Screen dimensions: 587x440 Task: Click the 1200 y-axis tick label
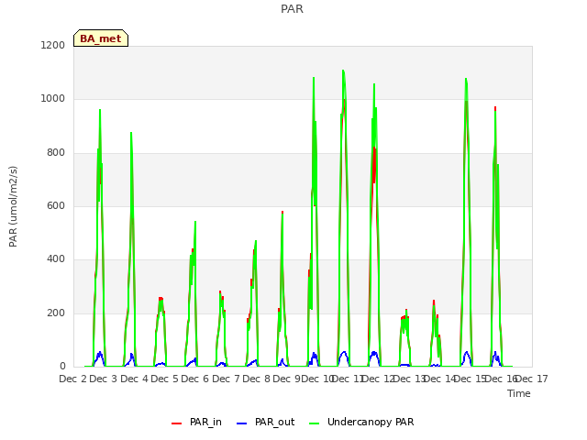point(53,45)
